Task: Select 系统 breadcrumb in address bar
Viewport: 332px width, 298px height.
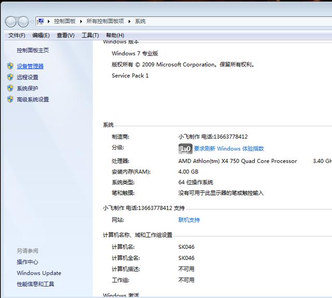Action: pyautogui.click(x=140, y=21)
